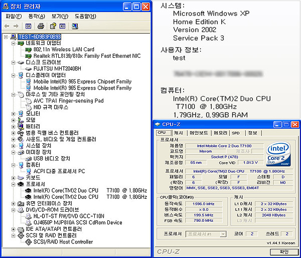Click the ACPI 다중 프로세서 PC icon
Viewport: 301px width, 258px height.
[x=29, y=171]
